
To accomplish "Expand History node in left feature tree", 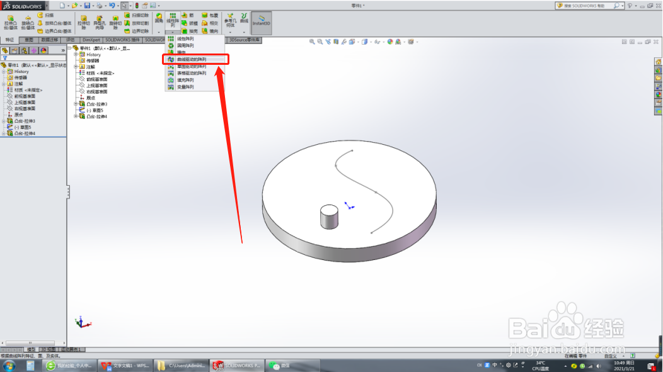I will coord(4,72).
